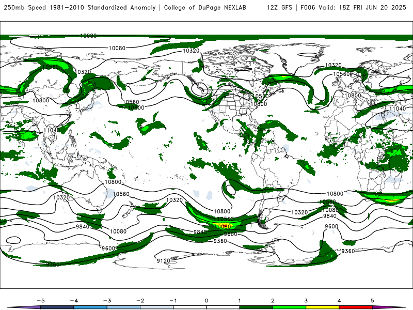413x310 pixels.
Task: Click the '10560' contour label over Siberia
Action: point(50,67)
